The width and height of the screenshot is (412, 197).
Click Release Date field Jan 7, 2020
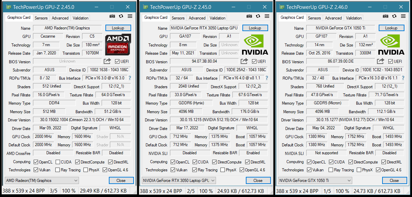(x=46, y=53)
